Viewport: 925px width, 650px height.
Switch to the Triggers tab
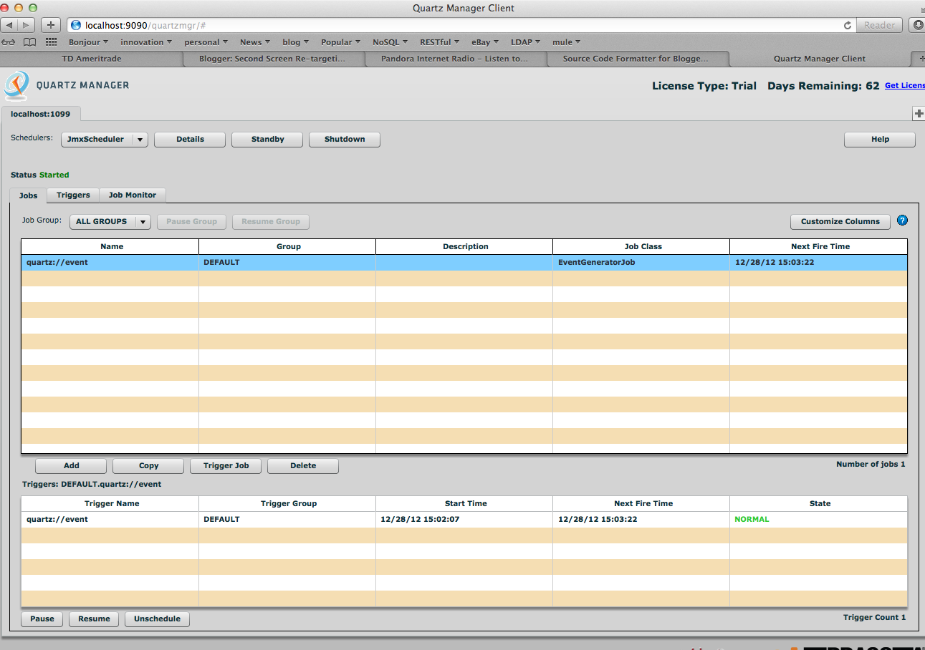tap(72, 195)
